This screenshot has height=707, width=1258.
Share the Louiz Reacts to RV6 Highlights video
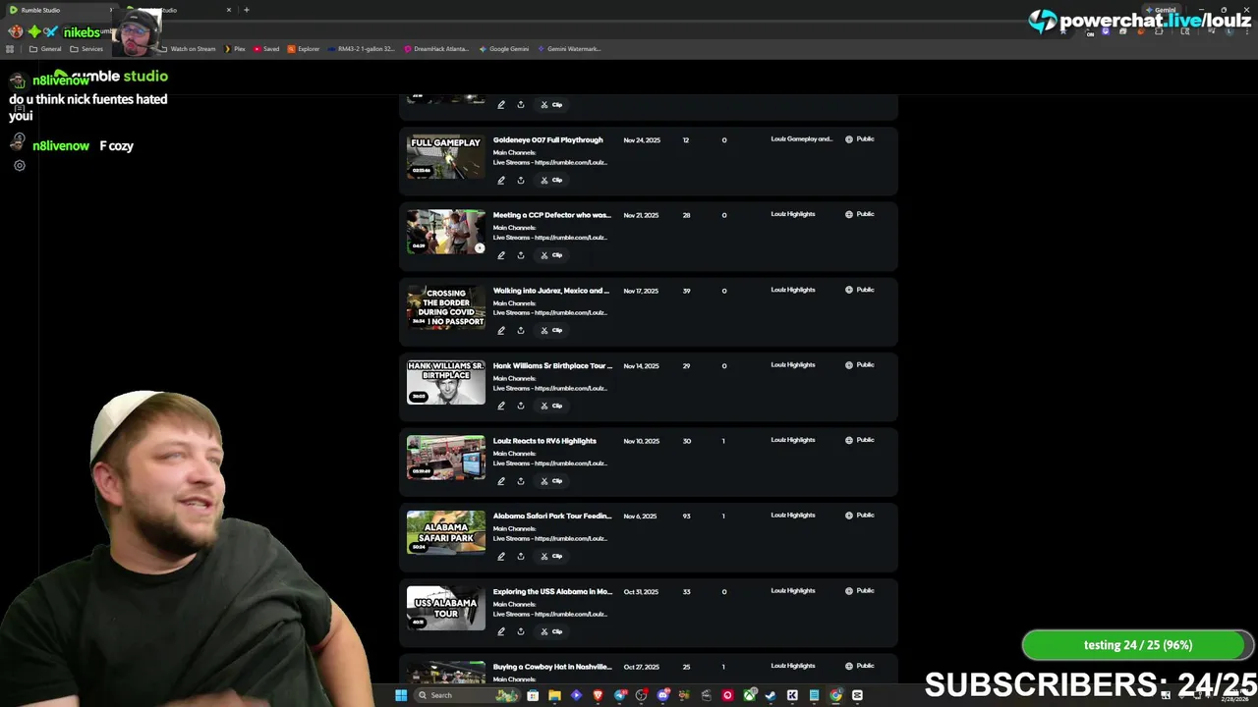point(521,481)
